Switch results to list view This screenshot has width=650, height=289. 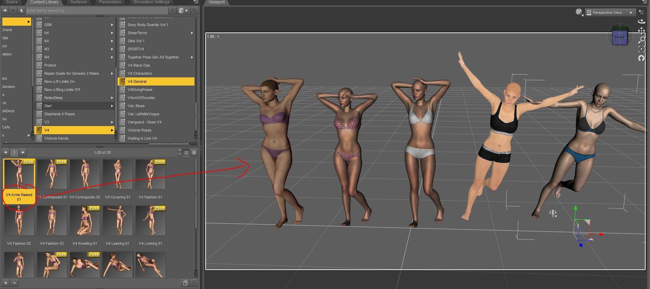[194, 153]
